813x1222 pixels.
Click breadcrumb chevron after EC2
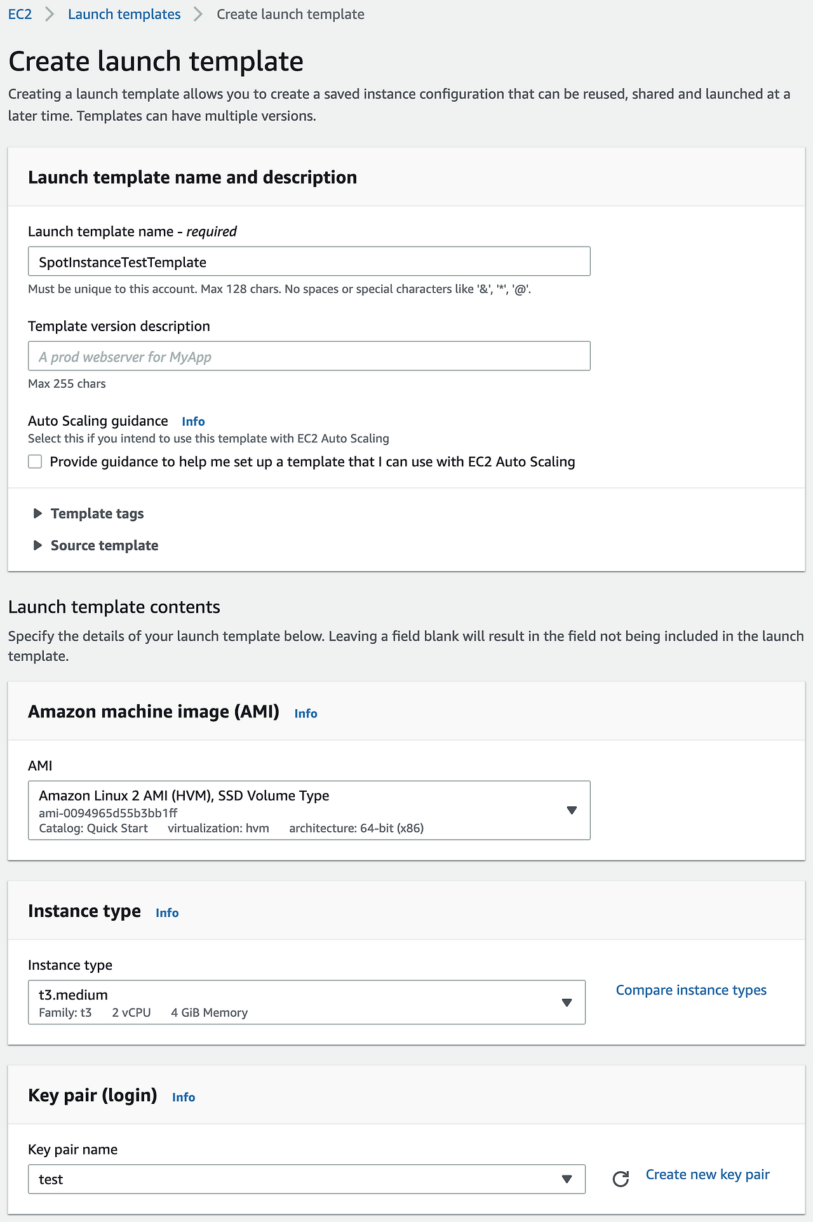pyautogui.click(x=50, y=14)
